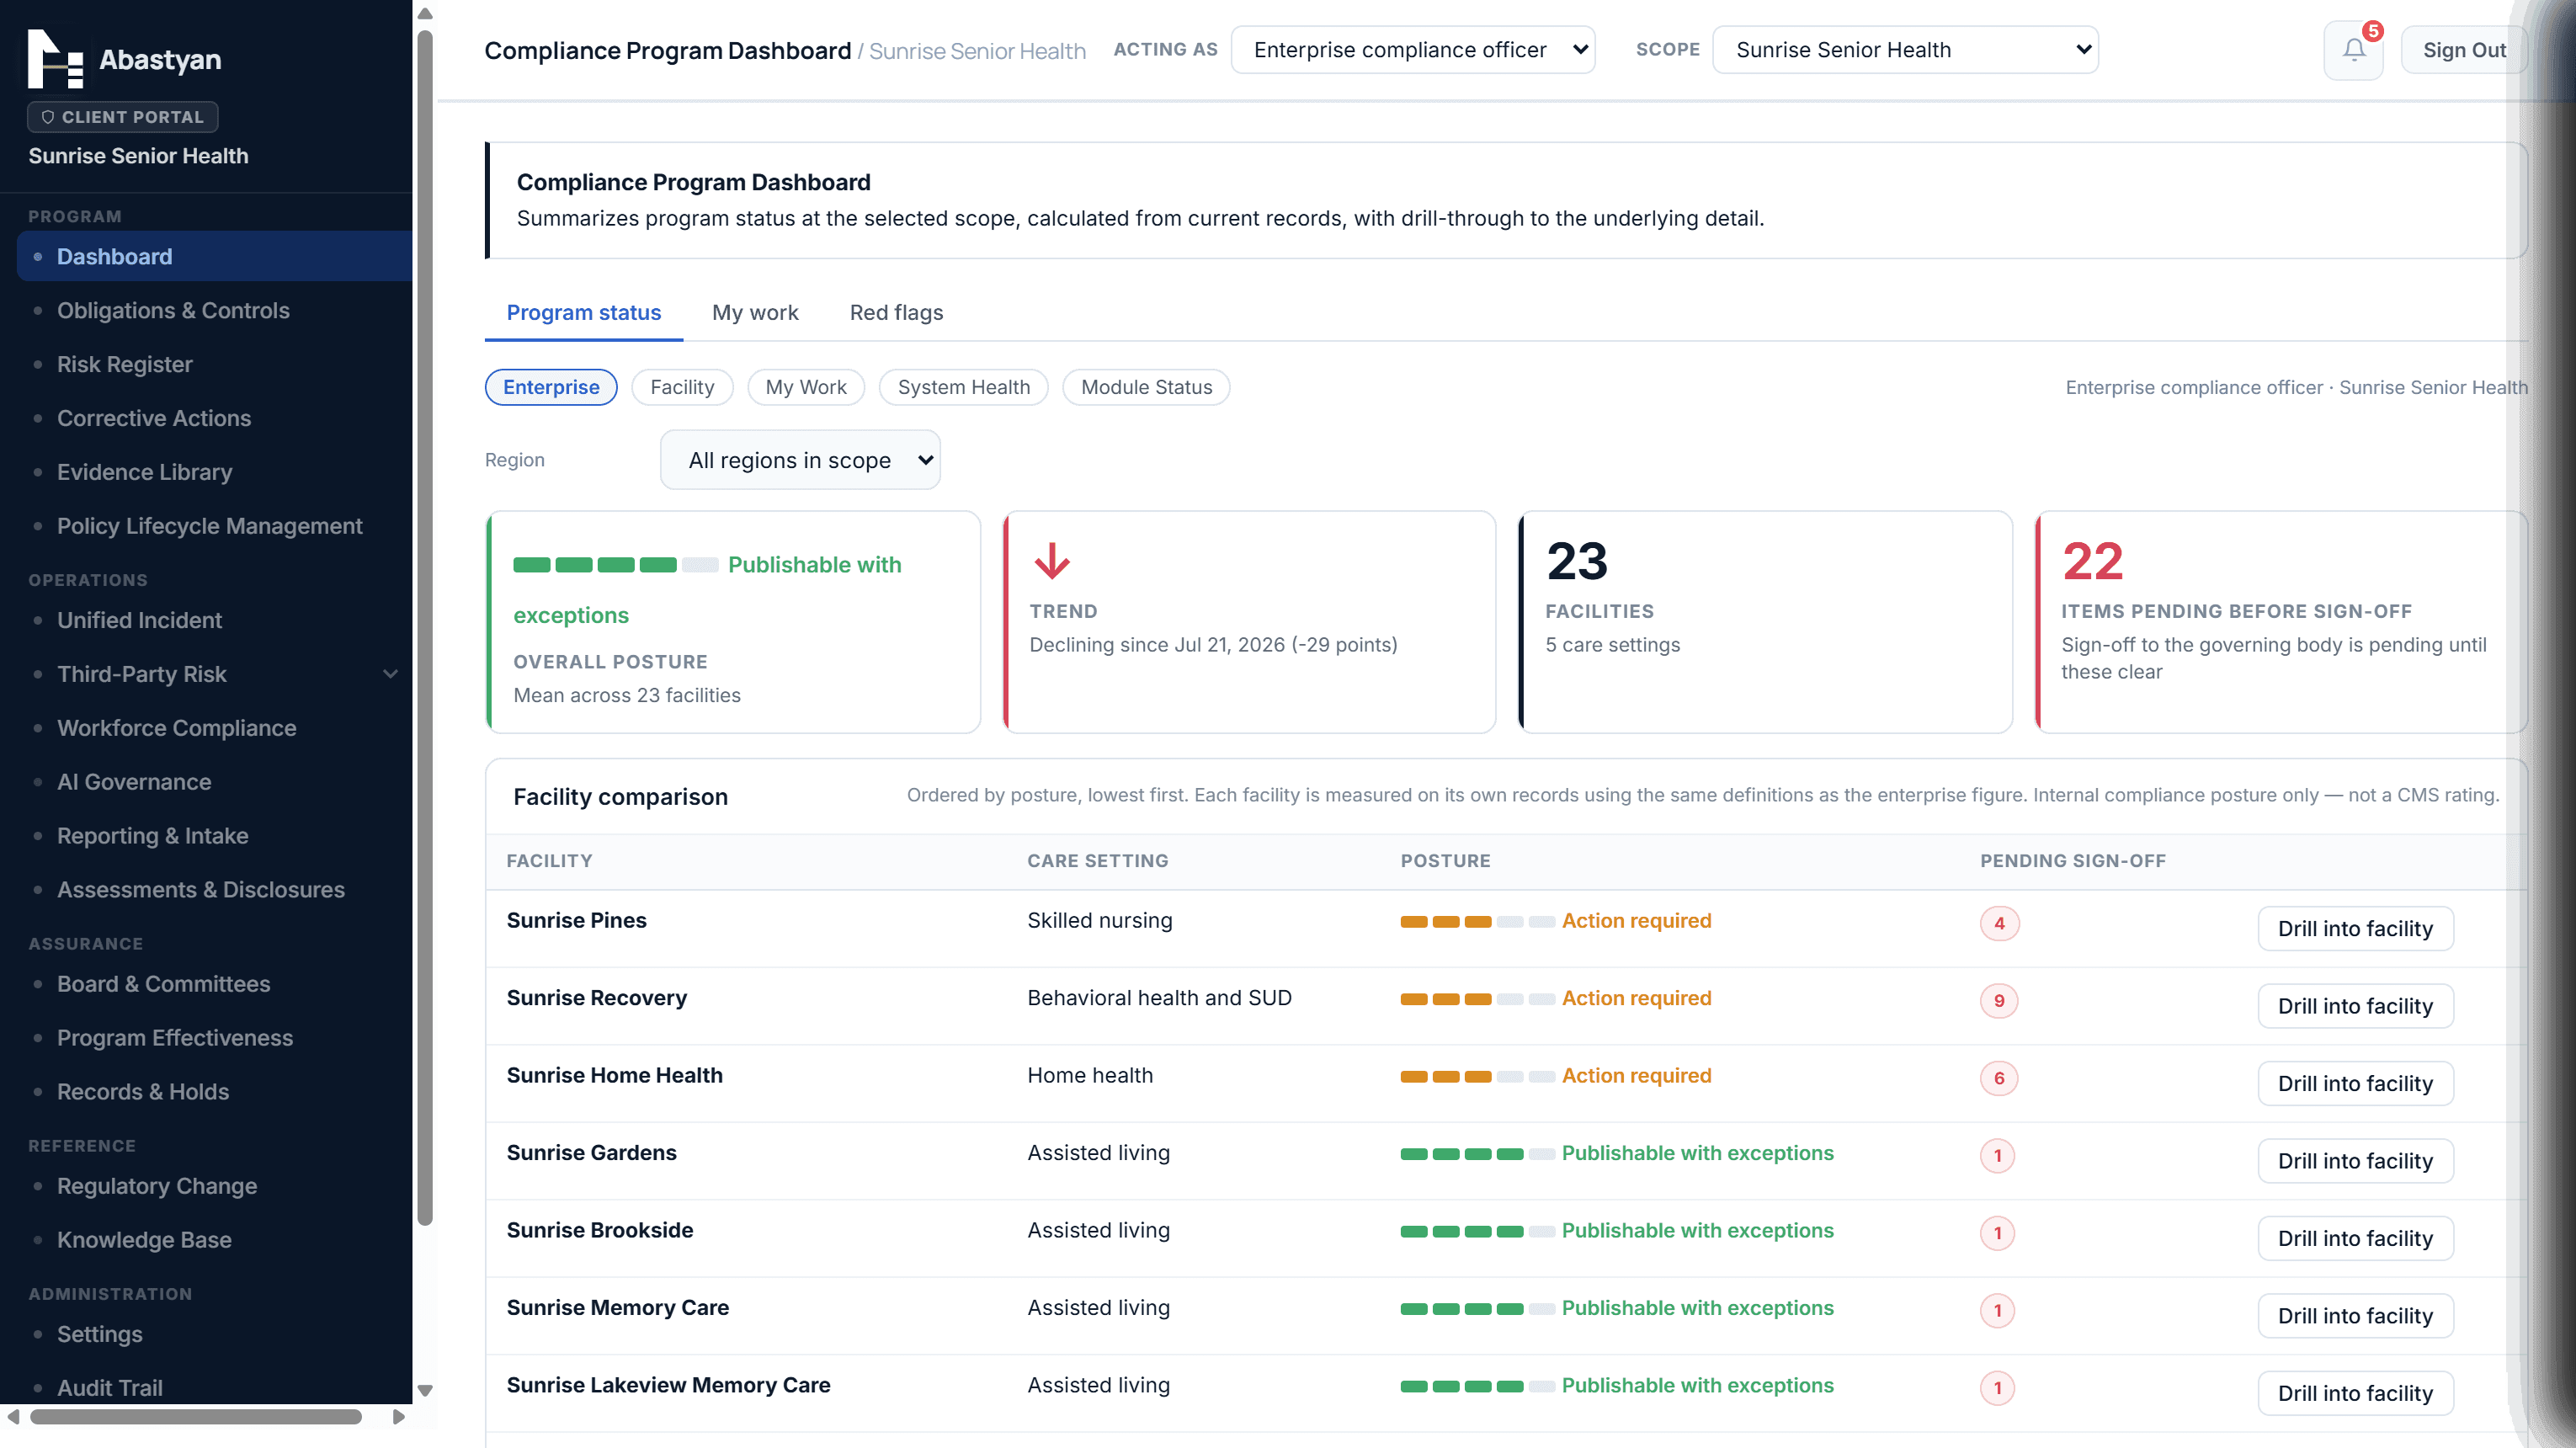2576x1448 pixels.
Task: Click Sunrise Brookside facility name
Action: click(x=600, y=1231)
